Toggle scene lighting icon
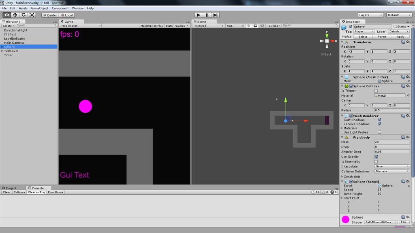Viewport: 415px width, 233px height. pos(248,25)
